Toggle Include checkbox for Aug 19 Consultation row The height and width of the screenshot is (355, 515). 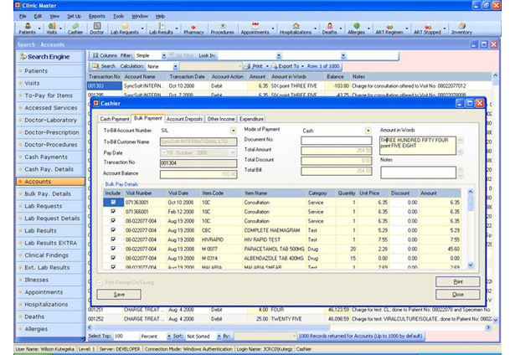113,221
